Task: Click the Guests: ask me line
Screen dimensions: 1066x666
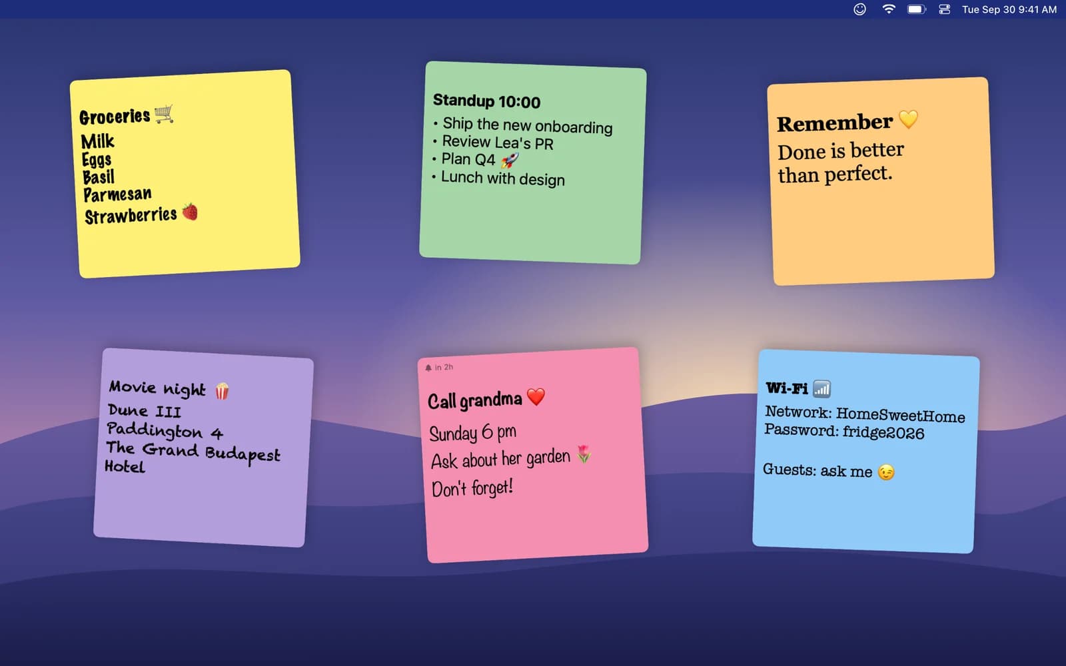Action: click(817, 470)
